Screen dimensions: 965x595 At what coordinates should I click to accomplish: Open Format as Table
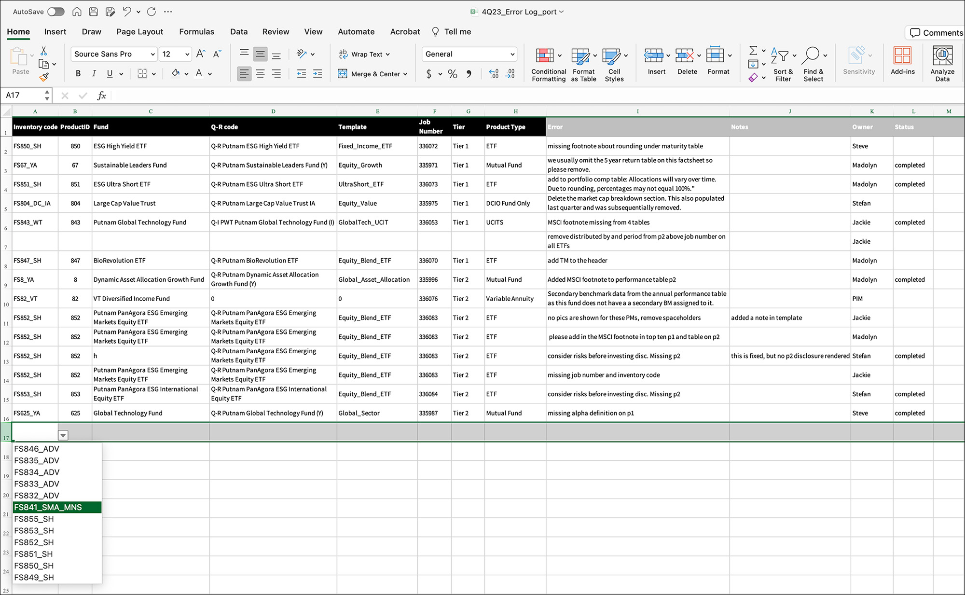point(580,56)
